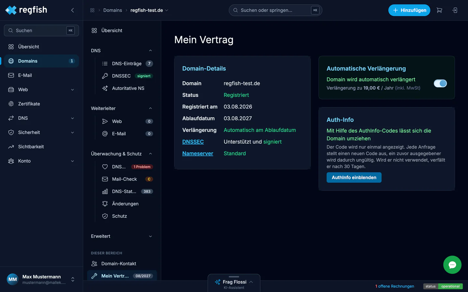The width and height of the screenshot is (468, 292).
Task: Click the '7' DNS-Einträge count badge
Action: [149, 64]
